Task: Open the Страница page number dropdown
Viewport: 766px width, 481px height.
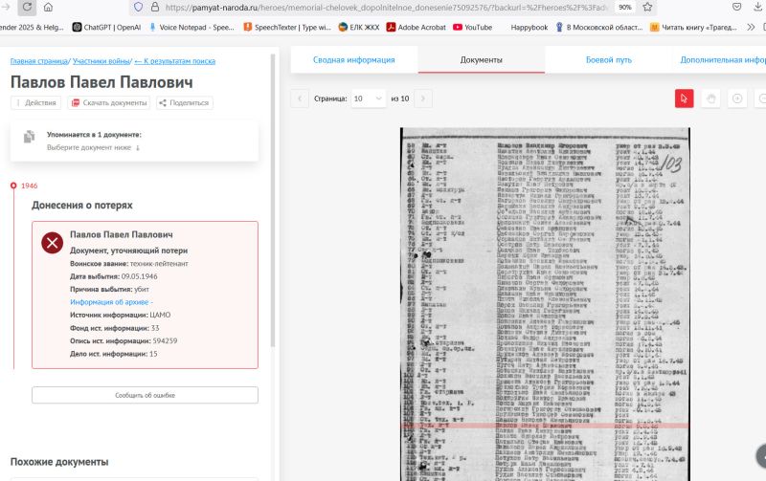Action: pos(369,98)
